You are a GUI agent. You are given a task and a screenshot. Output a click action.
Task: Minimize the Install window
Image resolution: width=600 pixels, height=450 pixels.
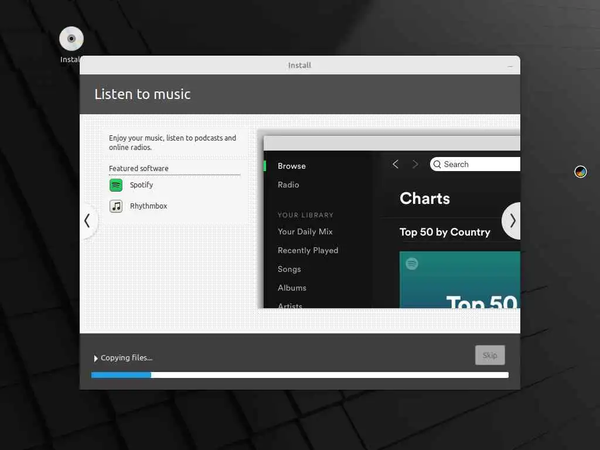pos(510,66)
